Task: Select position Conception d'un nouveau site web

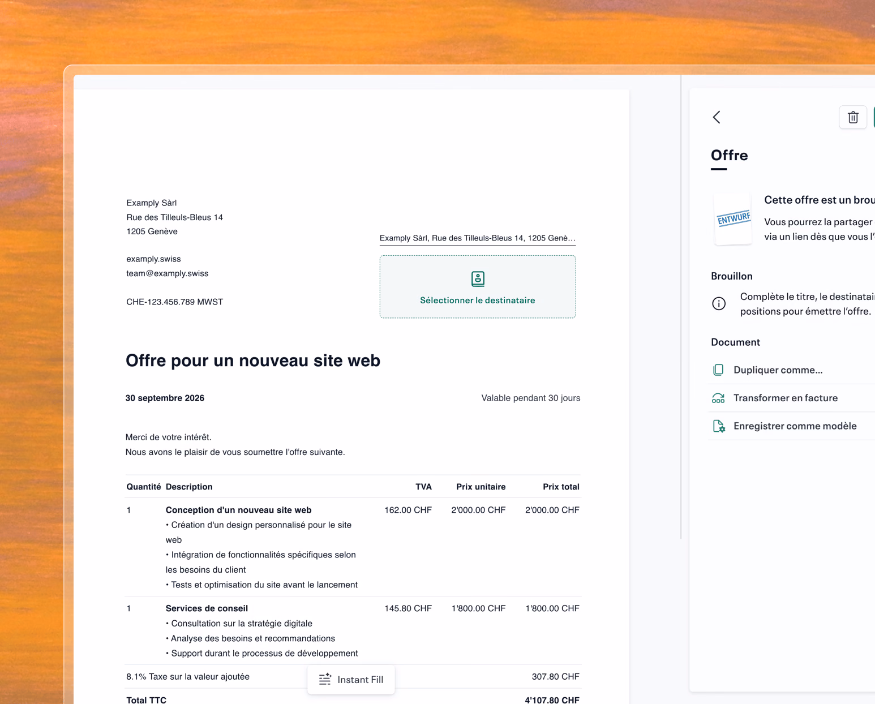Action: click(238, 510)
